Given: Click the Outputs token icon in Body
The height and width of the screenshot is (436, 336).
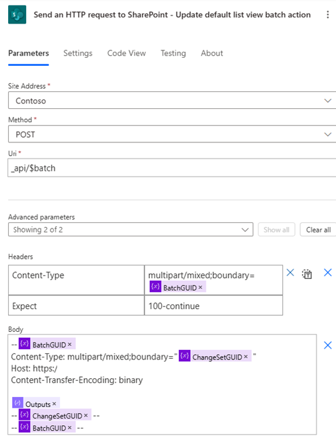Looking at the screenshot, I should pyautogui.click(x=17, y=402).
